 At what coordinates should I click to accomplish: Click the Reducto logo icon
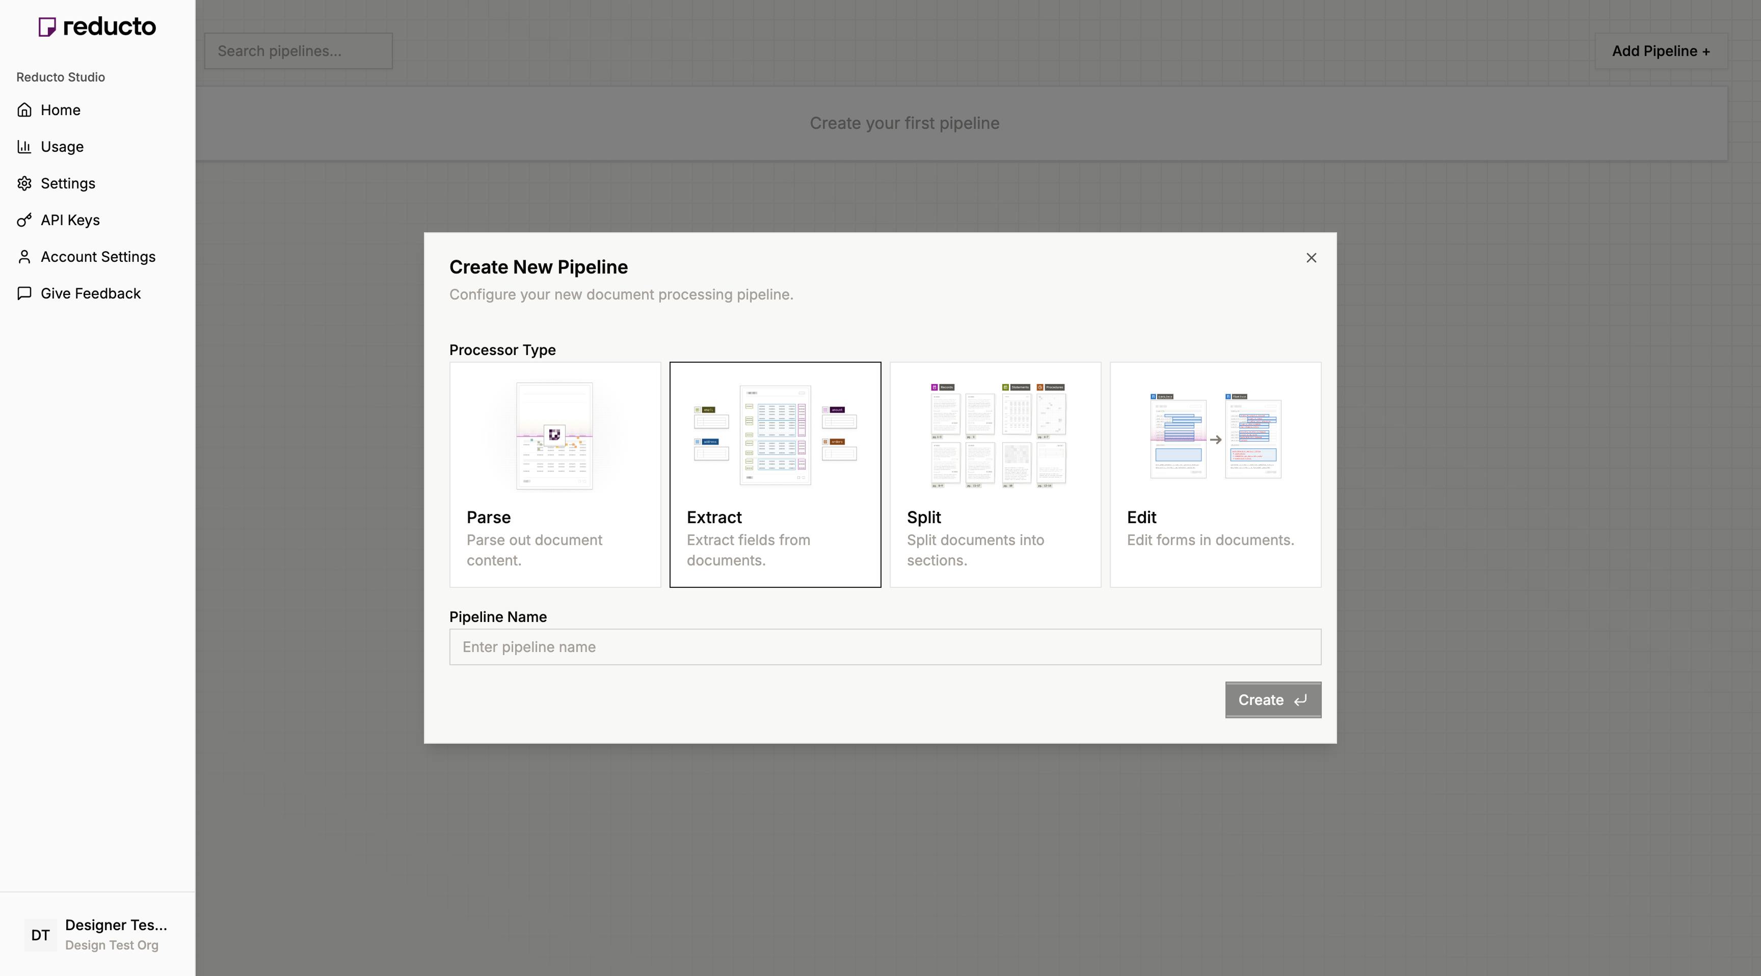[47, 26]
